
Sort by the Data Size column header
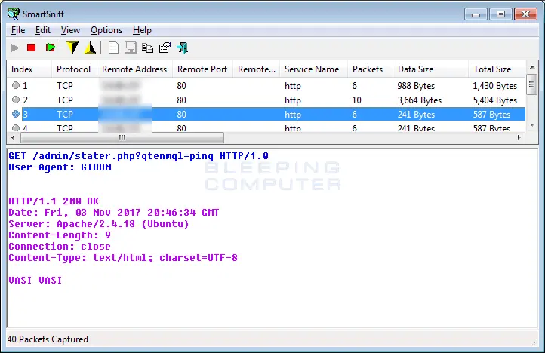click(431, 69)
